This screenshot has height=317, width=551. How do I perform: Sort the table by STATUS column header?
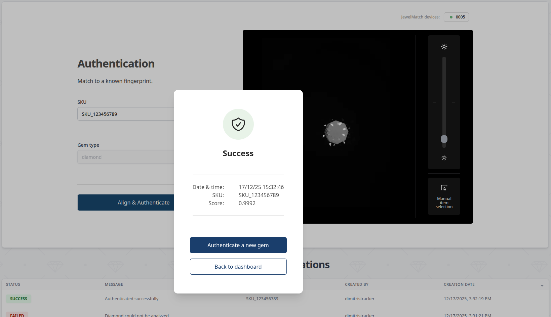[13, 284]
